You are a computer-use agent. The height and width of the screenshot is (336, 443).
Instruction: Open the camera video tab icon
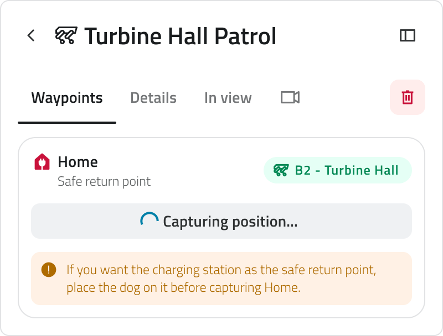point(290,97)
